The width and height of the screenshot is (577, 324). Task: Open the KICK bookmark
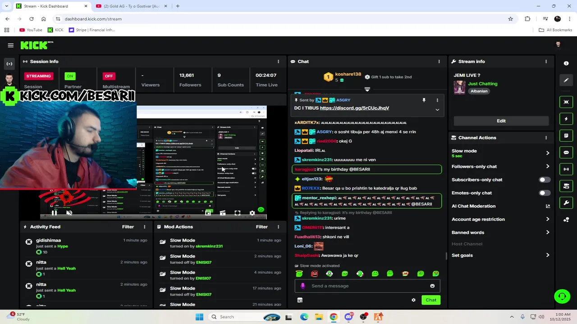(55, 30)
